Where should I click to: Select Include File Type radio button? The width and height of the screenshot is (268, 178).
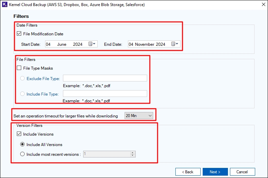[x=23, y=94]
